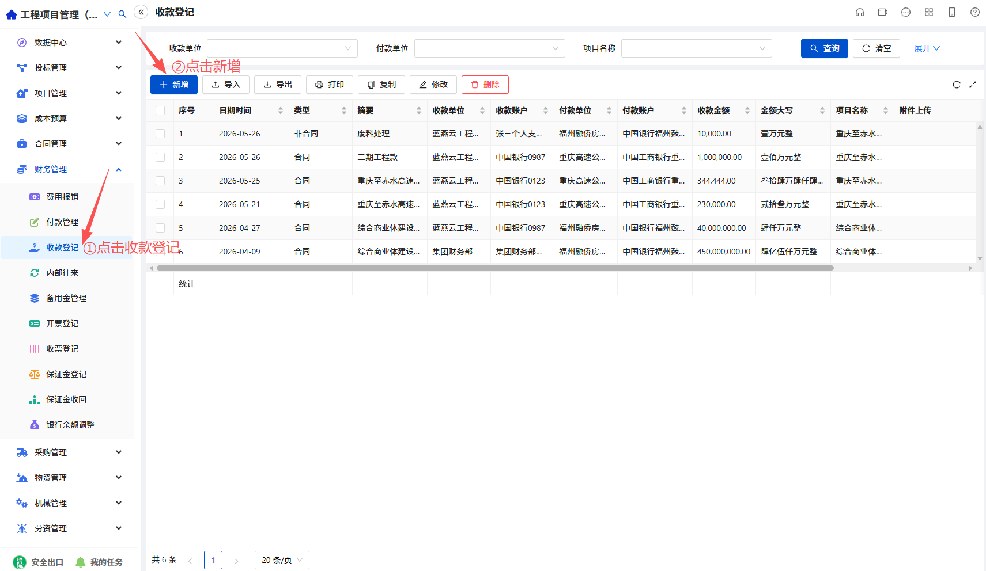
Task: Click the 查询 search button
Action: pyautogui.click(x=825, y=48)
